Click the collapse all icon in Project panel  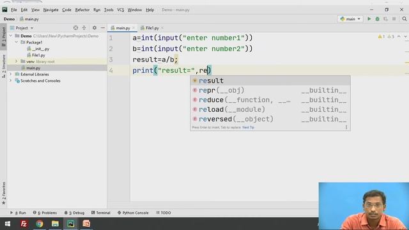tap(84, 28)
